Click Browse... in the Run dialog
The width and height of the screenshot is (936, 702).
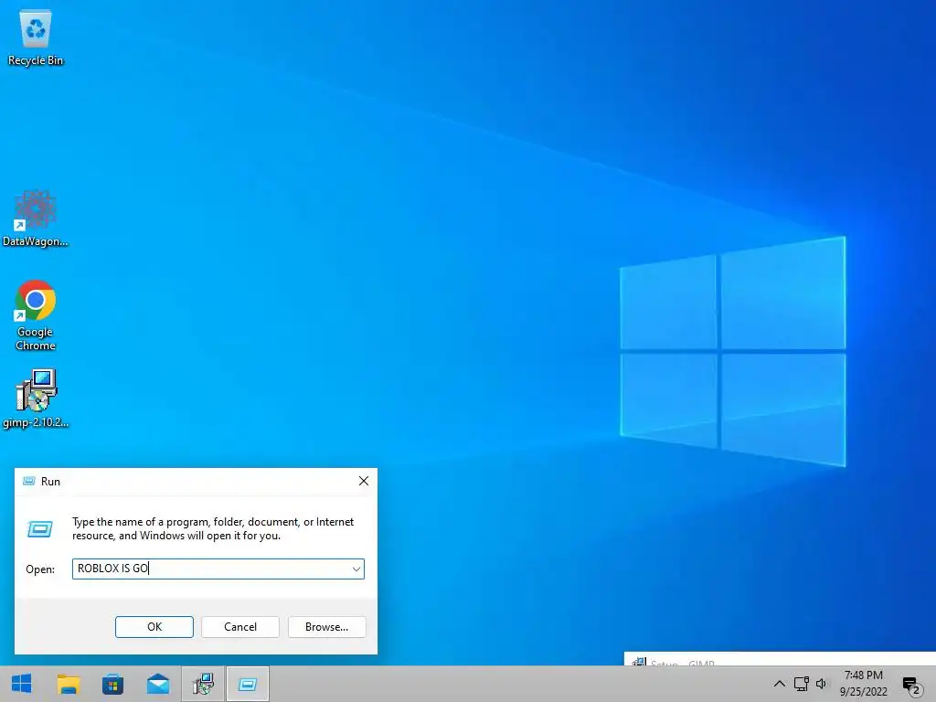327,627
